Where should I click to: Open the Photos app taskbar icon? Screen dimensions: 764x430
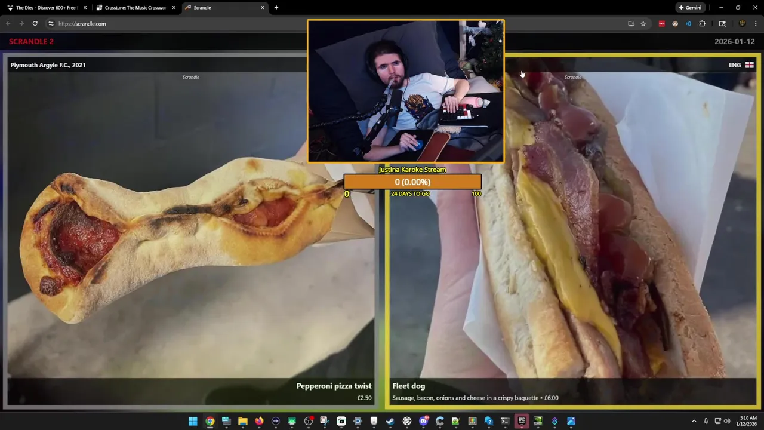(x=571, y=421)
